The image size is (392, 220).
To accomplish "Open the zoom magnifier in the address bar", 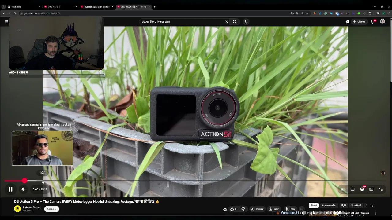I will pos(297,13).
